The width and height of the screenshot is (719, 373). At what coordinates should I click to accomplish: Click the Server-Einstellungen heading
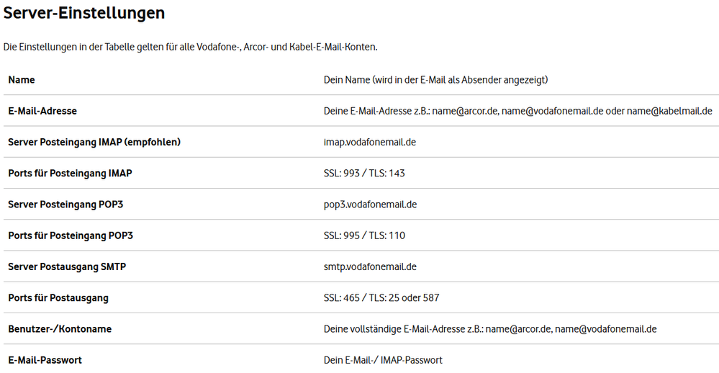(x=84, y=13)
